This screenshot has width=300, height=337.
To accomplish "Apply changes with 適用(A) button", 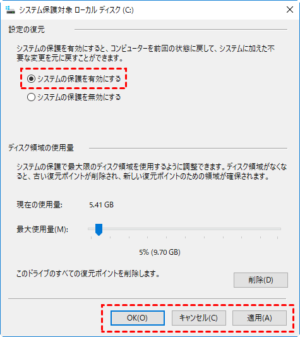I will [260, 318].
